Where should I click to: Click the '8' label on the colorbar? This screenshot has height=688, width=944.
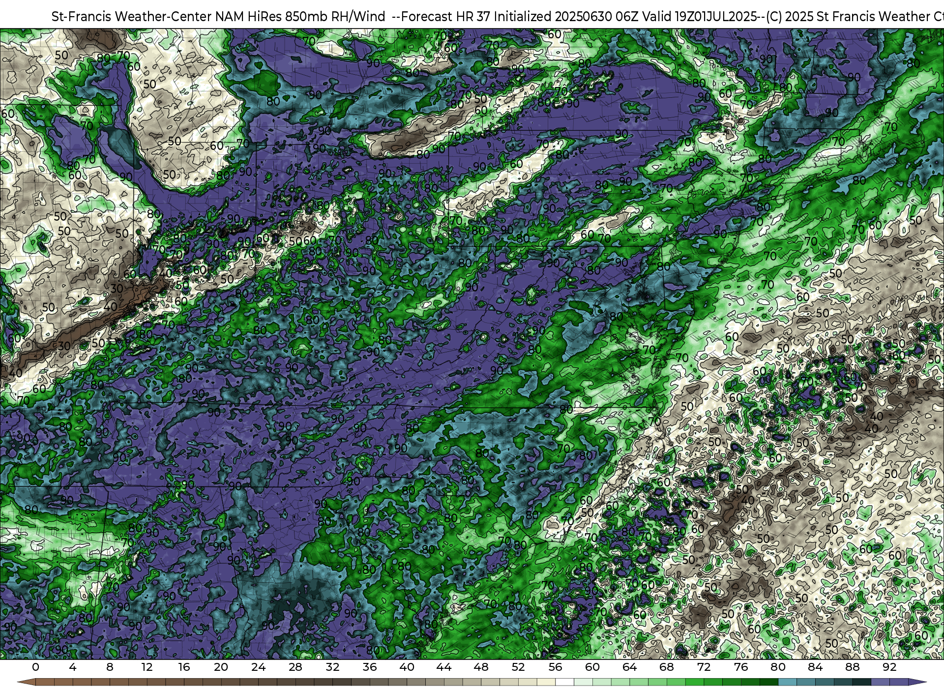click(x=110, y=667)
